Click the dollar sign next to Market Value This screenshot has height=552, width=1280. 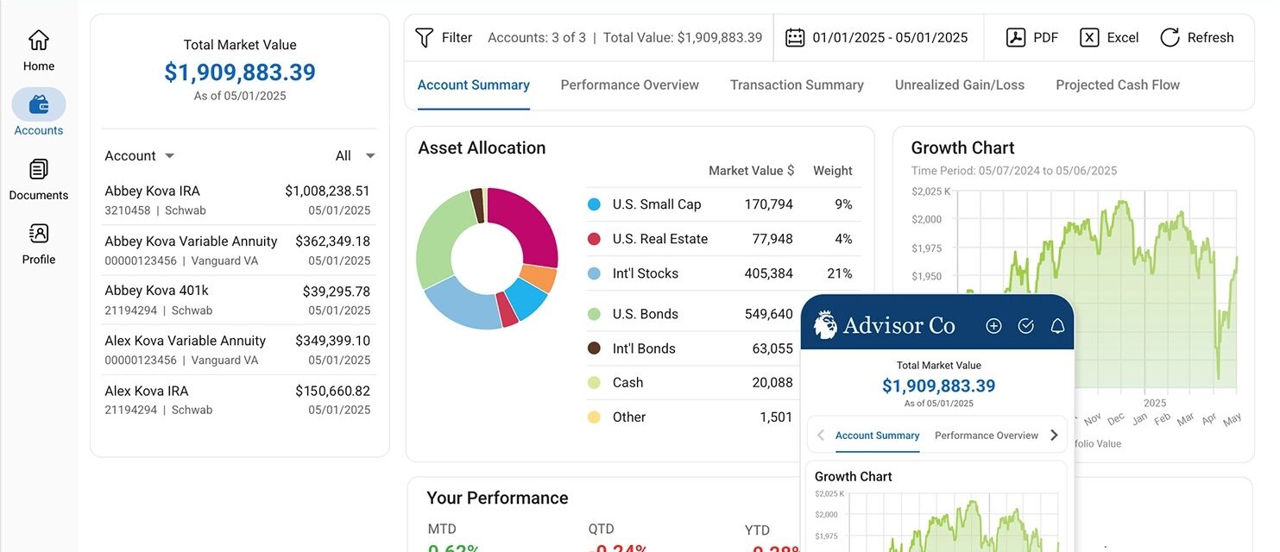[791, 171]
